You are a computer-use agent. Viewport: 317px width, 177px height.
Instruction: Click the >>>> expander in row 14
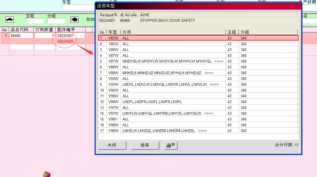[x=209, y=113]
